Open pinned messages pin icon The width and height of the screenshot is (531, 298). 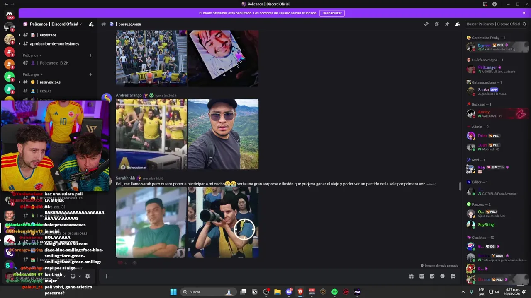click(x=447, y=24)
